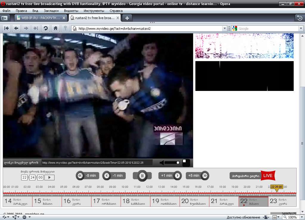
Task: Click the Opera reload page icon
Action: click(46, 28)
